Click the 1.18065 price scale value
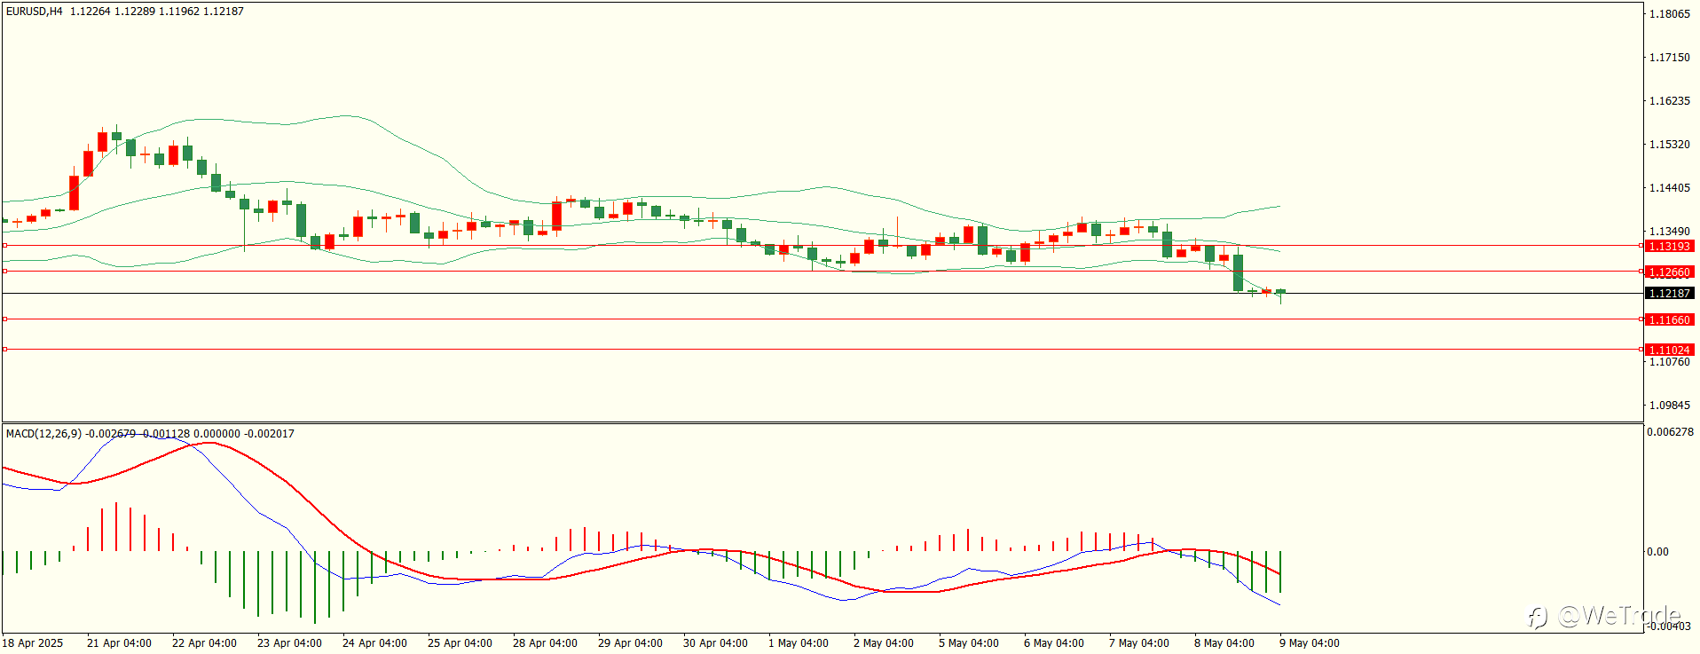Image resolution: width=1700 pixels, height=654 pixels. (x=1669, y=13)
